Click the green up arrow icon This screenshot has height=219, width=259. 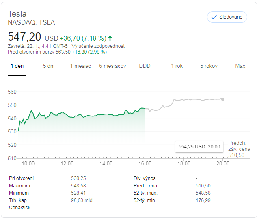pyautogui.click(x=110, y=38)
